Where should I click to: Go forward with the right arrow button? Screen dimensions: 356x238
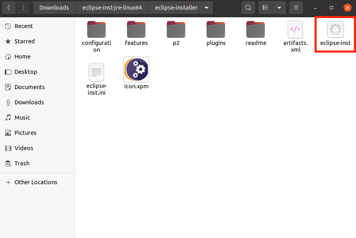tap(23, 8)
